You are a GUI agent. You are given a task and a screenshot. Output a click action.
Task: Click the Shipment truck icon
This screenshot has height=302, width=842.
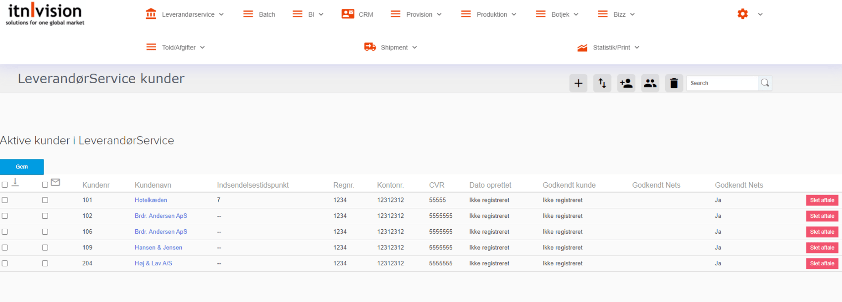click(x=370, y=47)
